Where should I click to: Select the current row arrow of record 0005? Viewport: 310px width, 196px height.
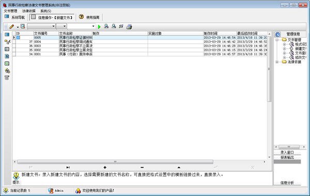coord(14,38)
